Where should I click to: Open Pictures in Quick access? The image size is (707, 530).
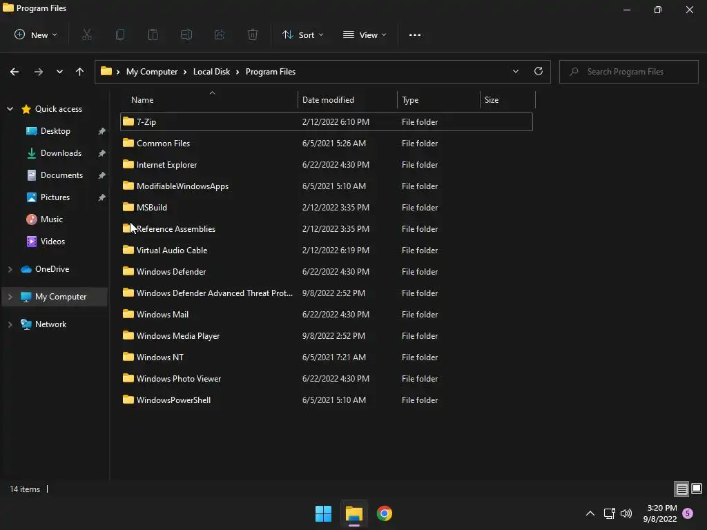pyautogui.click(x=55, y=197)
